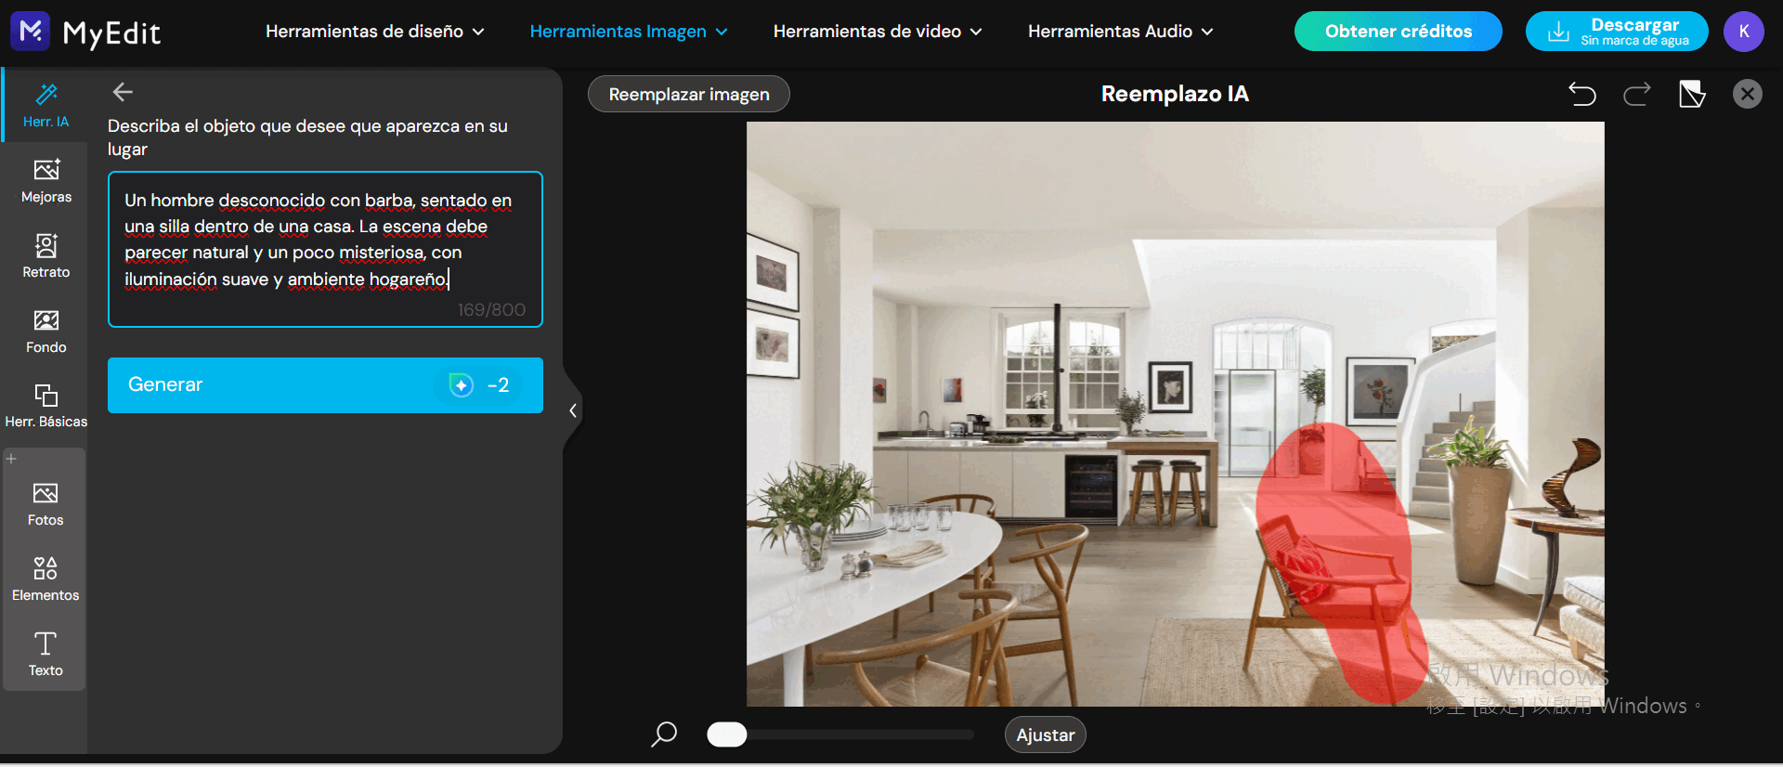Go back with the left arrow

click(123, 92)
